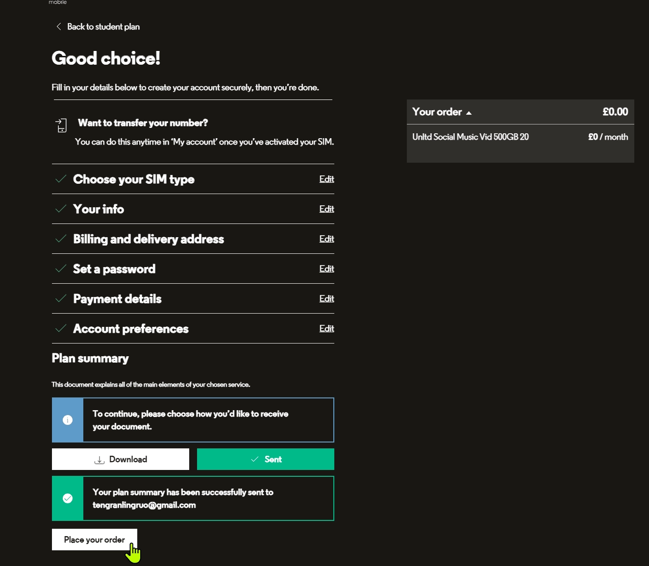Image resolution: width=649 pixels, height=566 pixels.
Task: Click the back chevron arrow icon
Action: [59, 26]
